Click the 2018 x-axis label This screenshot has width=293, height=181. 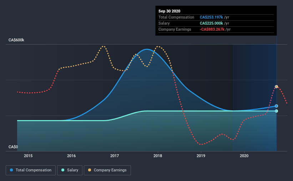(158, 156)
